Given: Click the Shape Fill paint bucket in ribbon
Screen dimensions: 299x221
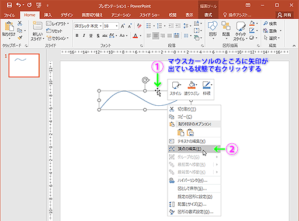Looking at the screenshot, I should (252, 23).
